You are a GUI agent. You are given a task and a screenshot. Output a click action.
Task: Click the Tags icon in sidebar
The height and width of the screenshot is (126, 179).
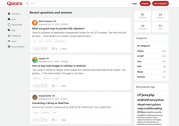[9, 30]
